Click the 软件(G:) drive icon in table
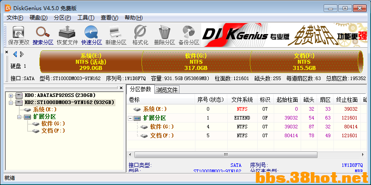Viewport: 371px width, 185px height. [x=144, y=127]
